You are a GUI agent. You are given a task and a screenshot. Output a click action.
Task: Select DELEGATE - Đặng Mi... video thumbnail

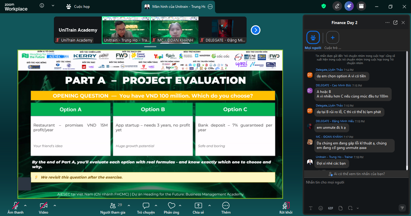click(x=223, y=30)
